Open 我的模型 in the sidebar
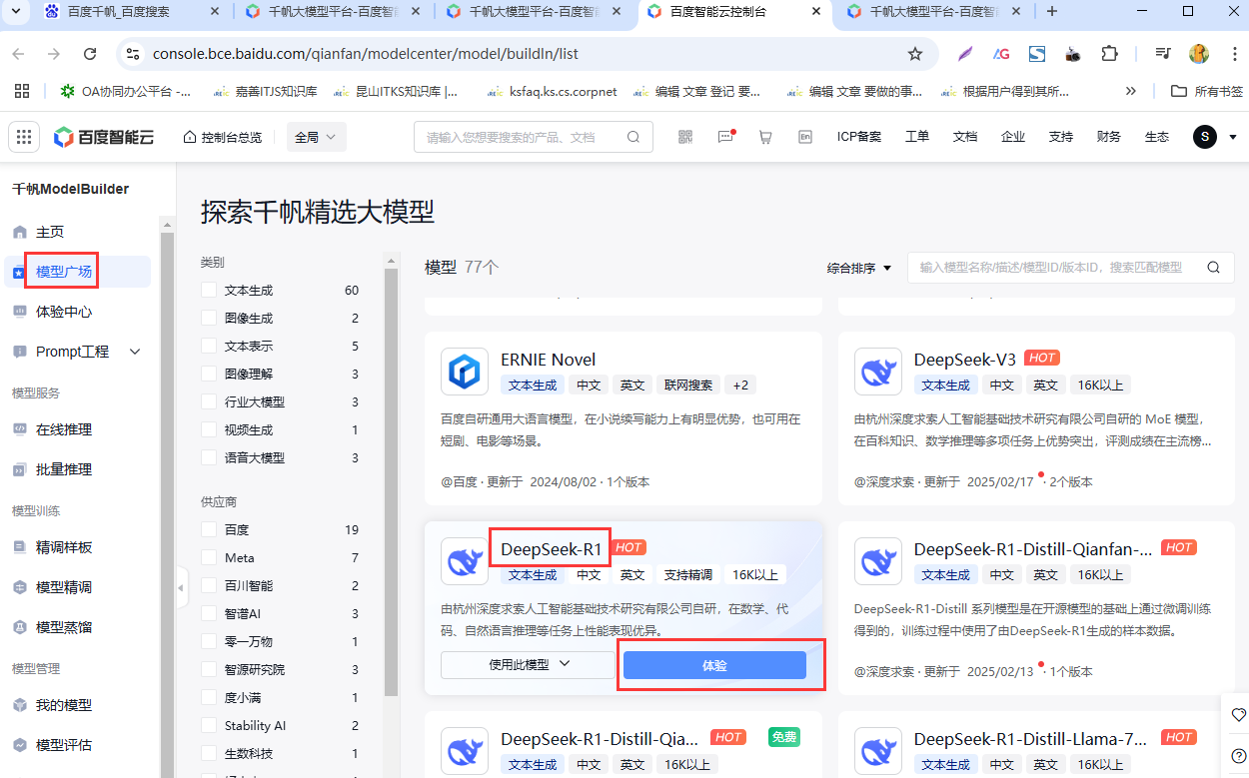The height and width of the screenshot is (778, 1249). pyautogui.click(x=64, y=705)
